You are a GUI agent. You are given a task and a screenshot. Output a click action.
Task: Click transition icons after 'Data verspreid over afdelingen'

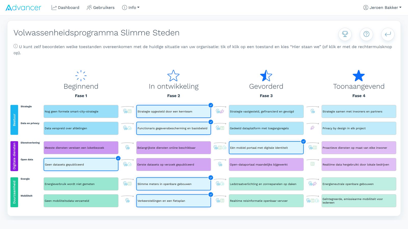coord(127,128)
